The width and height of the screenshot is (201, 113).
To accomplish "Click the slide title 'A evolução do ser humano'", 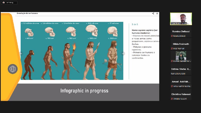I will [x=27, y=13].
